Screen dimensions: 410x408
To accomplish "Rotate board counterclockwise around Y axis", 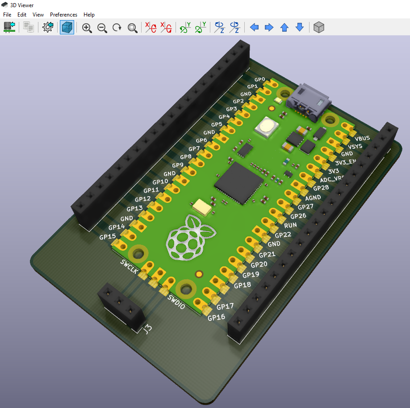I will click(x=200, y=27).
